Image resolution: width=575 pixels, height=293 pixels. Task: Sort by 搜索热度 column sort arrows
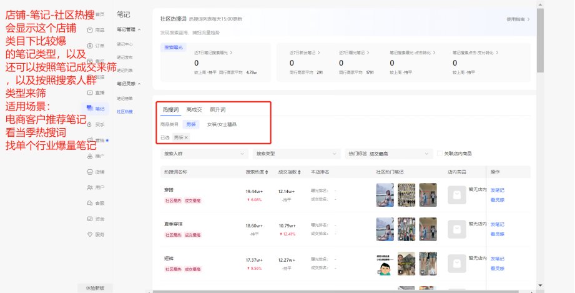click(x=267, y=172)
